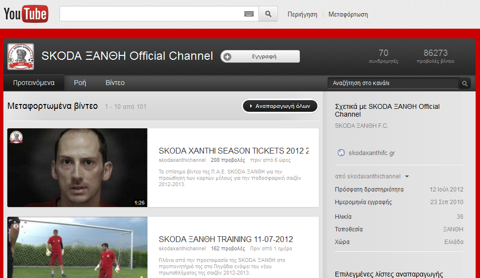Open the Βίντεο tab
This screenshot has width=480, height=278.
pos(115,83)
